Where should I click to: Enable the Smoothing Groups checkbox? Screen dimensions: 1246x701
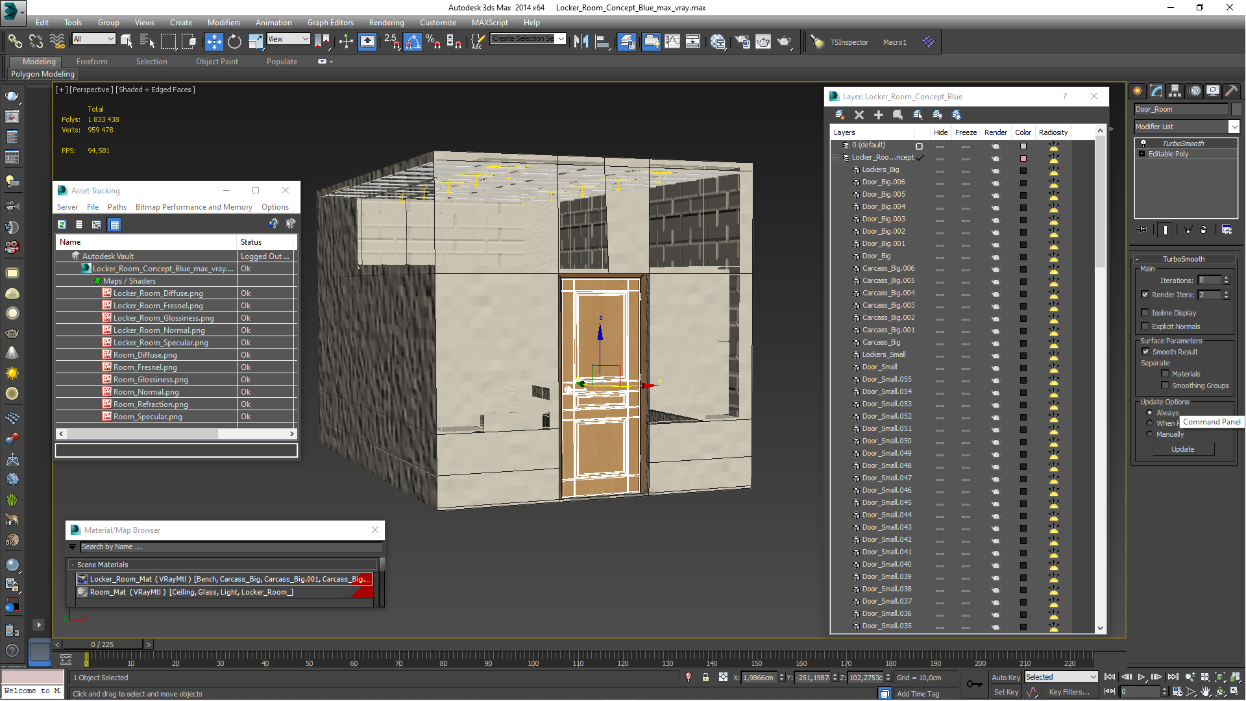(1165, 386)
